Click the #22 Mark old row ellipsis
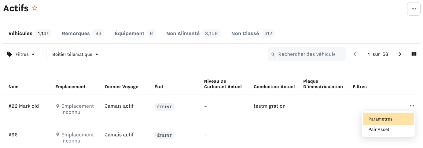Viewport: 423px width, 148px height. pyautogui.click(x=412, y=106)
